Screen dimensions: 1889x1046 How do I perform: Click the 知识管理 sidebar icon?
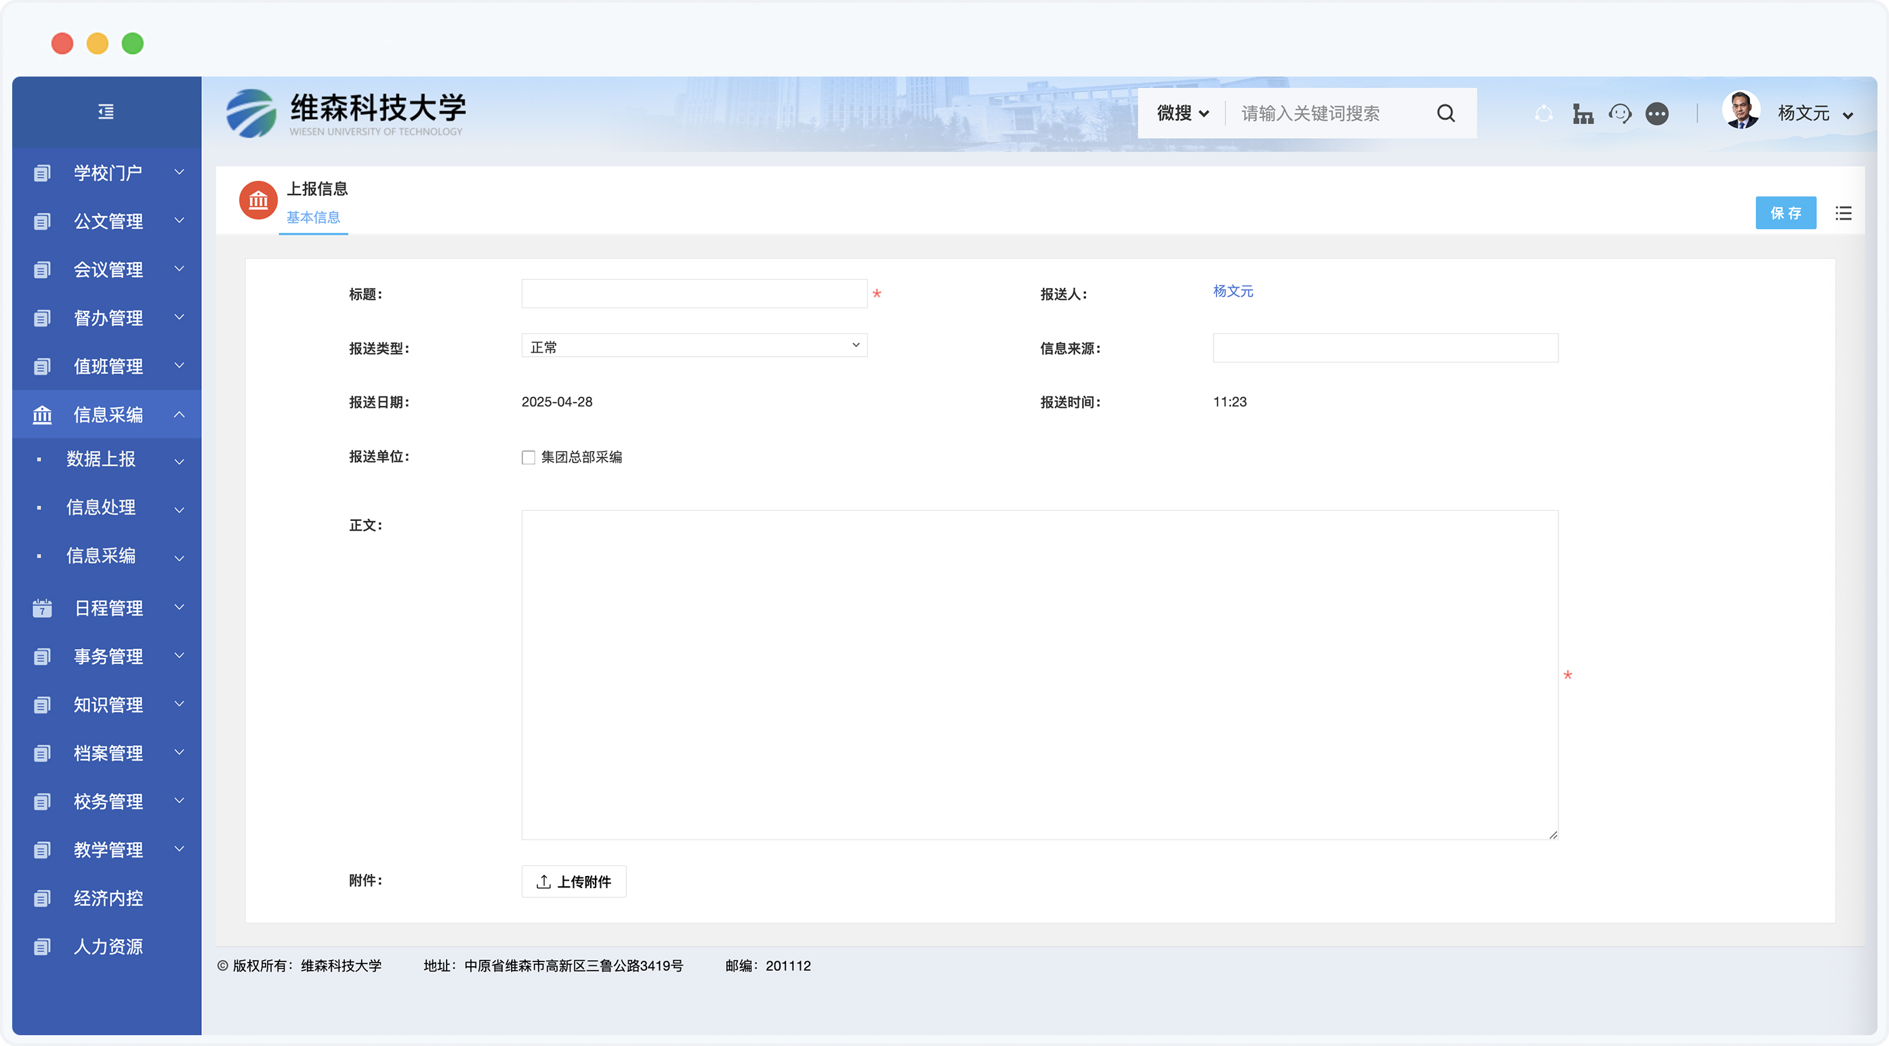[x=43, y=705]
